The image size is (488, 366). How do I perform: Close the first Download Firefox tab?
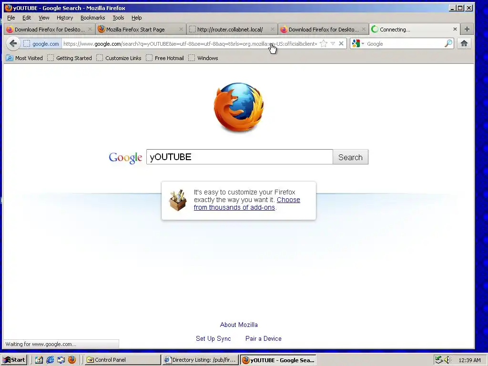(x=90, y=29)
